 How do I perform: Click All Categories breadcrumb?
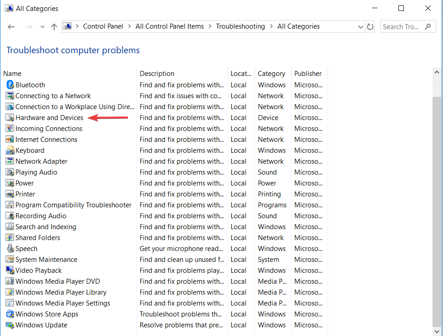pos(298,26)
